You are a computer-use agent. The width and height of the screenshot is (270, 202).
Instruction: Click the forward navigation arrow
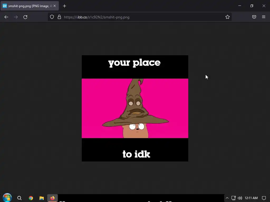[16, 17]
